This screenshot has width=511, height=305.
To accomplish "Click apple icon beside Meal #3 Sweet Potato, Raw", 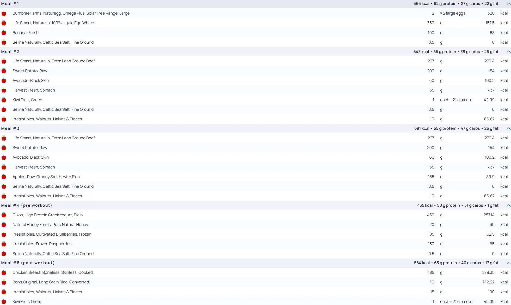I will [4, 148].
